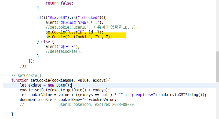Click 'exdate.toGMTString()' in the cookieValue line

182,95
